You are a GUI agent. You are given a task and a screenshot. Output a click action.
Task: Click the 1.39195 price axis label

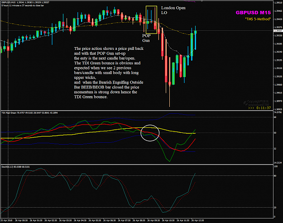(x=278, y=60)
